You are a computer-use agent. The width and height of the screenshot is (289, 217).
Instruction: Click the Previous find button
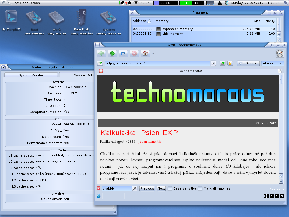coord(147,188)
